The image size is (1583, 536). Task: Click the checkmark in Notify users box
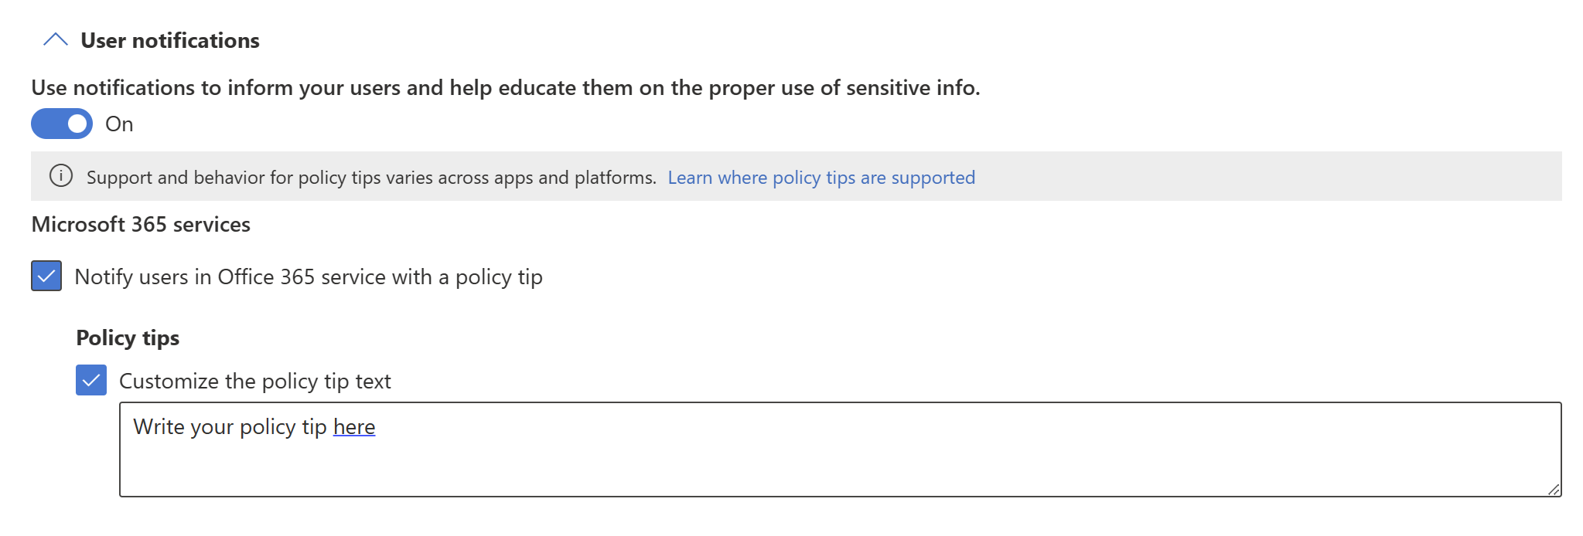[46, 276]
